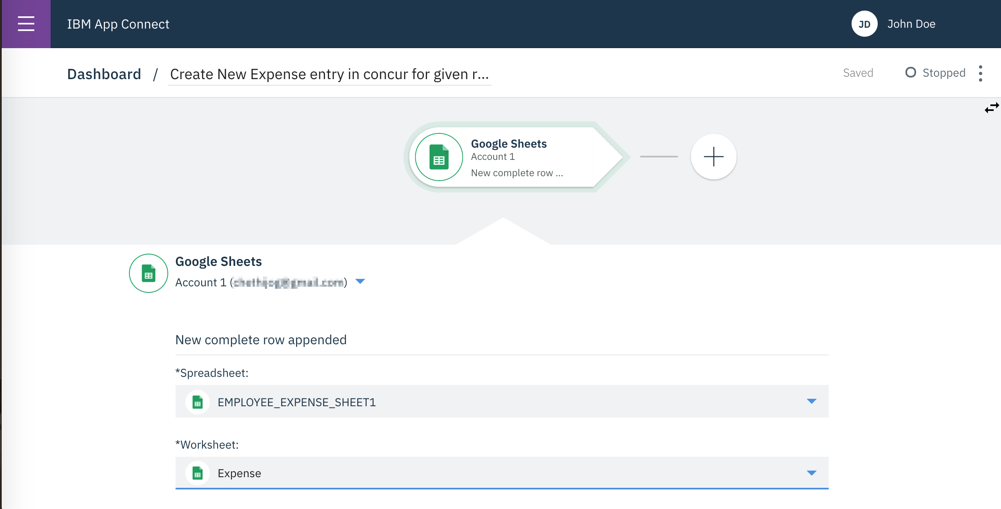Click the JD user avatar
1001x509 pixels.
864,24
